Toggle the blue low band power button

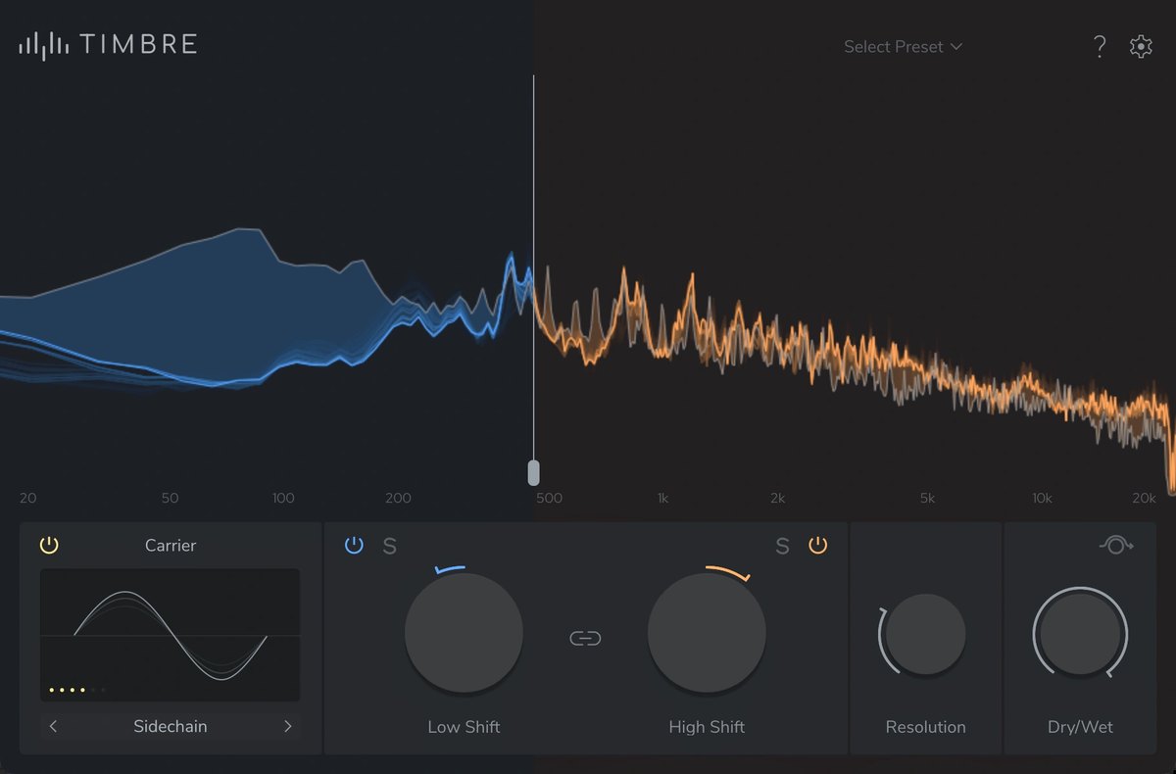tap(355, 545)
